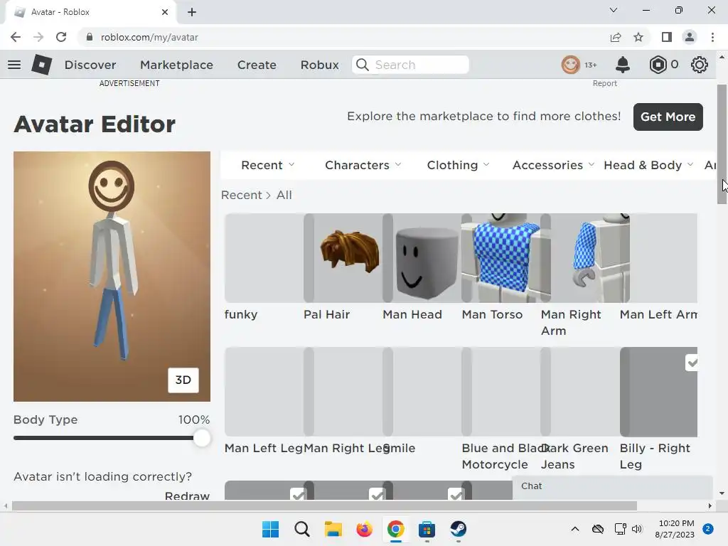Open Steam from taskbar

pos(459,529)
